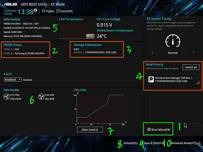Click Intel Core i3-10100F CPU text
Viewport: 203px width, 152px height.
(27, 28)
